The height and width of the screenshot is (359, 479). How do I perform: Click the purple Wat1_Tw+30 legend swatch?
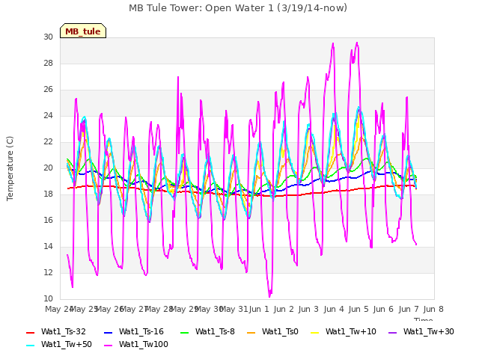click(x=392, y=333)
